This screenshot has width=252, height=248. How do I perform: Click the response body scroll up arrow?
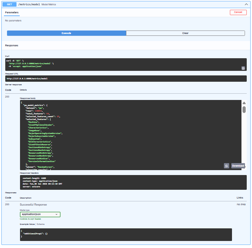pos(244,103)
